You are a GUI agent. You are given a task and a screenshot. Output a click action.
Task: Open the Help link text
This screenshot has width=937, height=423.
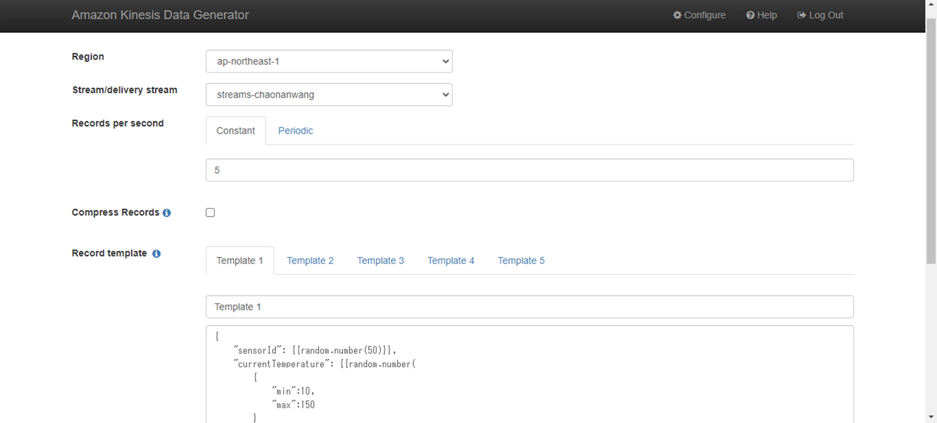767,15
